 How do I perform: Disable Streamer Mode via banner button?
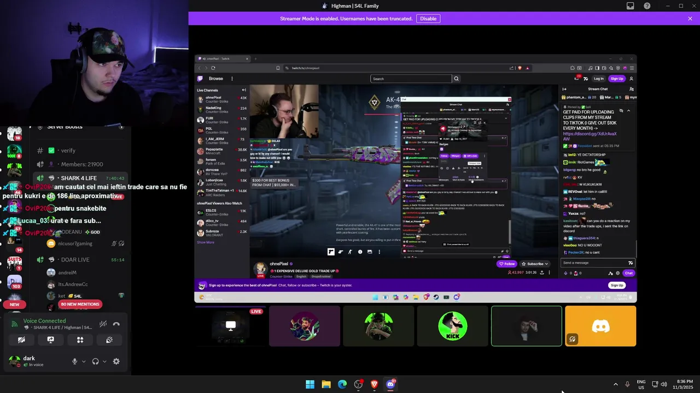point(428,19)
